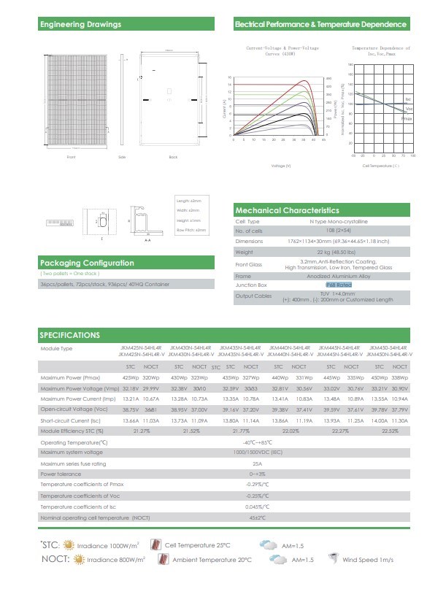Click the sun icon beside STC irradiance
446x589 pixels.
pos(69,545)
